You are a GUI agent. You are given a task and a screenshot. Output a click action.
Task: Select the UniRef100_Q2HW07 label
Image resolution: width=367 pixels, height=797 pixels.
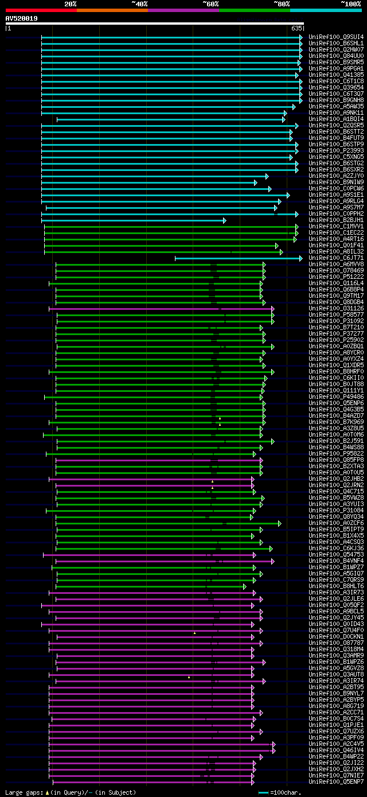(336, 50)
